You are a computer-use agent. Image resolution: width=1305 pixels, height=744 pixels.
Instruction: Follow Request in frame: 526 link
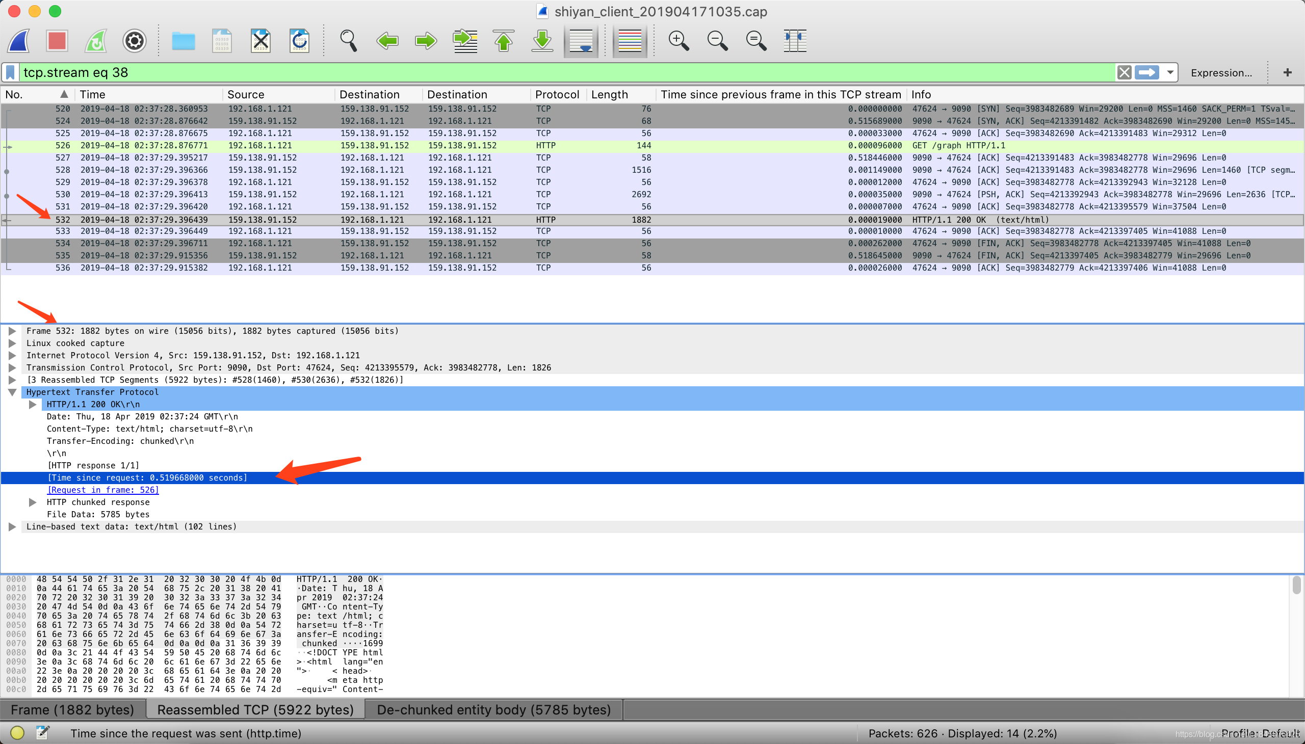[103, 490]
